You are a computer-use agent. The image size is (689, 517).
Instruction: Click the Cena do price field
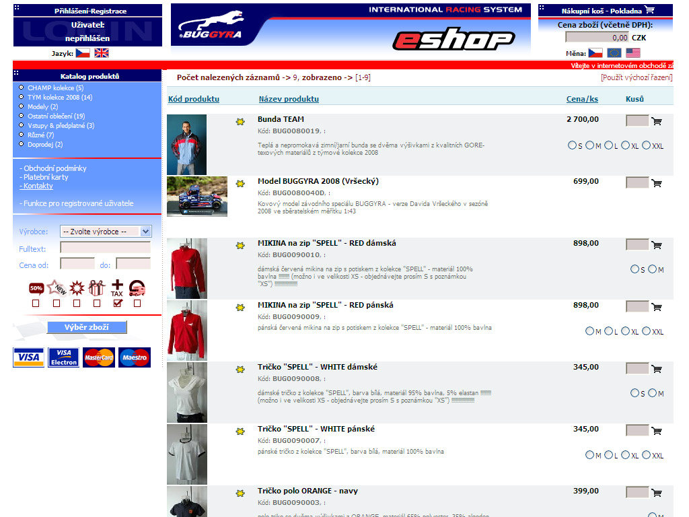134,264
